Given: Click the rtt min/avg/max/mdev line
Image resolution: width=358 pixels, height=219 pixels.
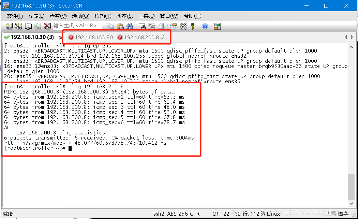Looking at the screenshot, I should pyautogui.click(x=85, y=143).
